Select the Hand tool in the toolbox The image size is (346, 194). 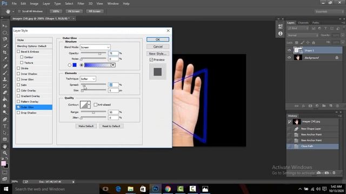(x=5, y=147)
